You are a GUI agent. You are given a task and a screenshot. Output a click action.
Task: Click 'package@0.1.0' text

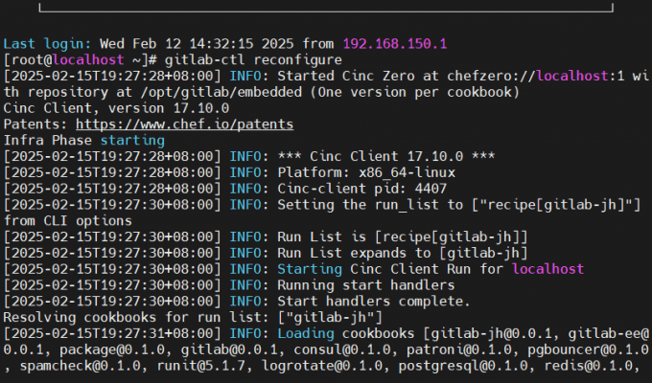[112, 349]
